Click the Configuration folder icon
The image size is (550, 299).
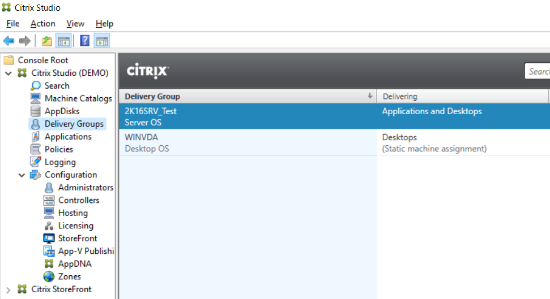(x=36, y=175)
